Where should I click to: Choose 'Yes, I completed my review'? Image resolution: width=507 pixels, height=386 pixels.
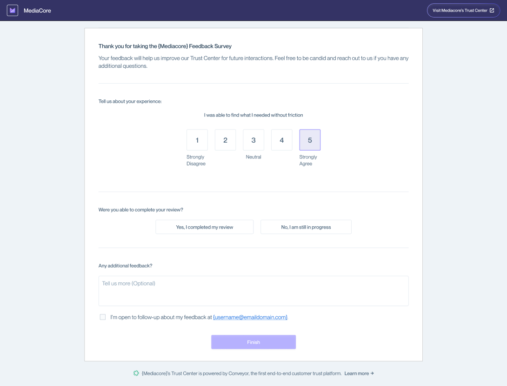click(x=204, y=227)
